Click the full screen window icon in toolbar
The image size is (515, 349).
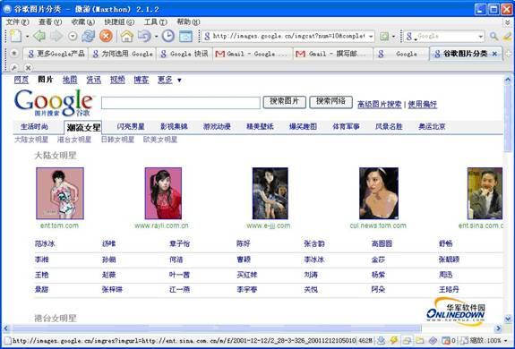pos(185,36)
